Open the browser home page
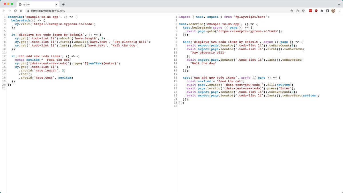 coord(21,11)
